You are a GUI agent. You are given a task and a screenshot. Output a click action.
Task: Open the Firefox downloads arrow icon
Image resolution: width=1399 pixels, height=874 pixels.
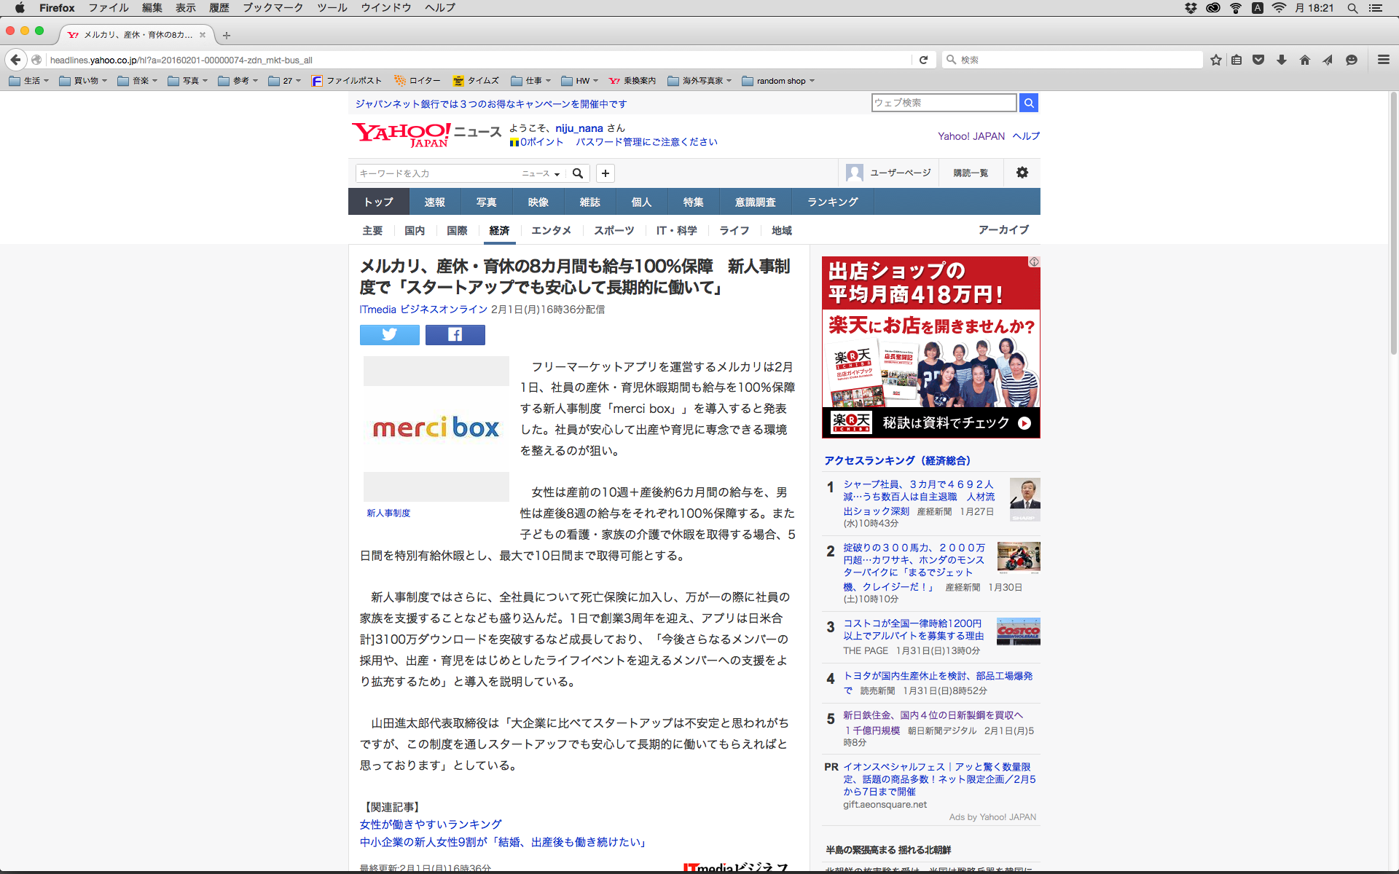(1282, 60)
